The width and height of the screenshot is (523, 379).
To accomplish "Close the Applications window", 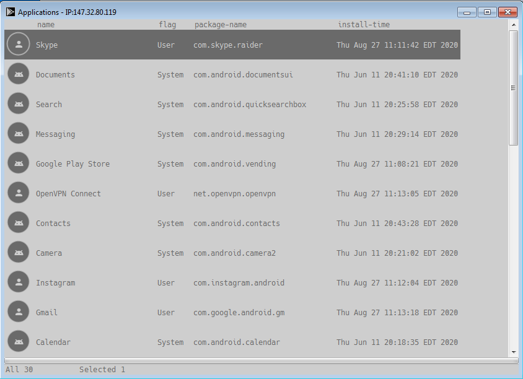I will [x=508, y=12].
